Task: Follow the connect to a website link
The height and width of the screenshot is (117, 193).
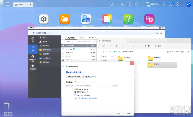Action: 86,98
